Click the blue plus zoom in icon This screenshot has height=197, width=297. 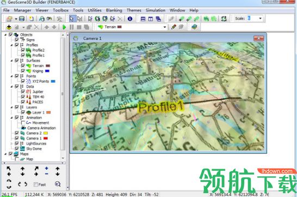click(x=47, y=168)
